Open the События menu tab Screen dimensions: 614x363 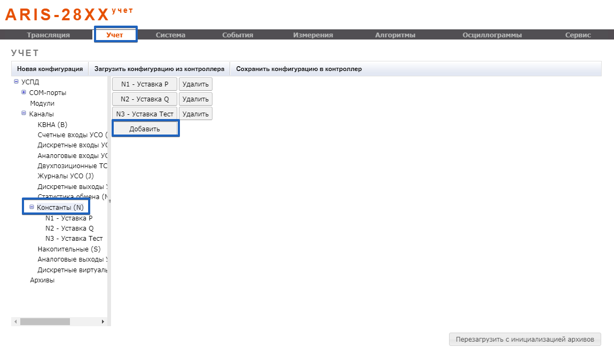238,35
